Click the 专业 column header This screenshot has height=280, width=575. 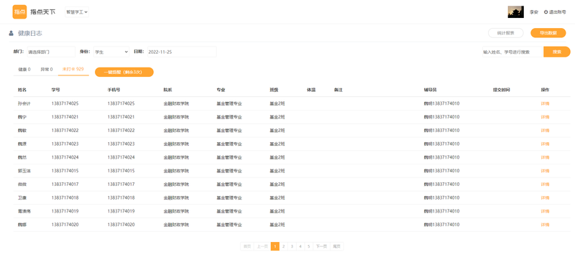(221, 90)
